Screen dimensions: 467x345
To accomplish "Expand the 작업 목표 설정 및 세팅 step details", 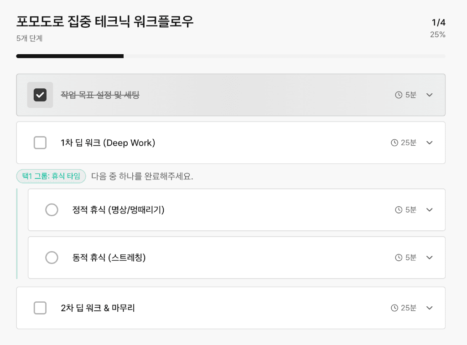I will [429, 95].
